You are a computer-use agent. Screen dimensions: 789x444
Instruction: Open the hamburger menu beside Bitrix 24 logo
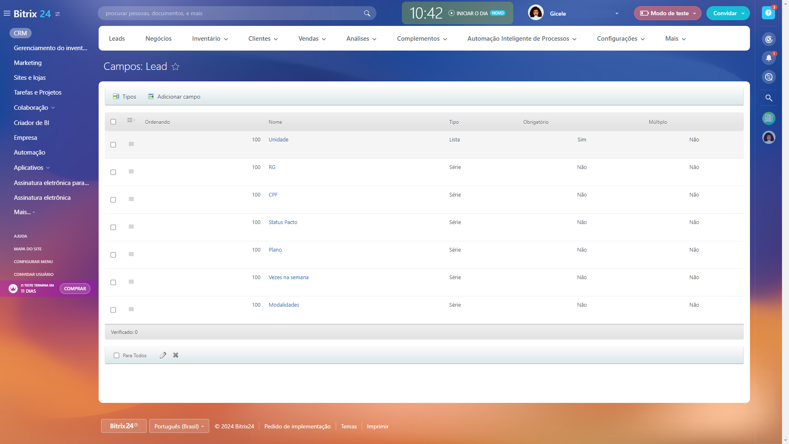(7, 14)
